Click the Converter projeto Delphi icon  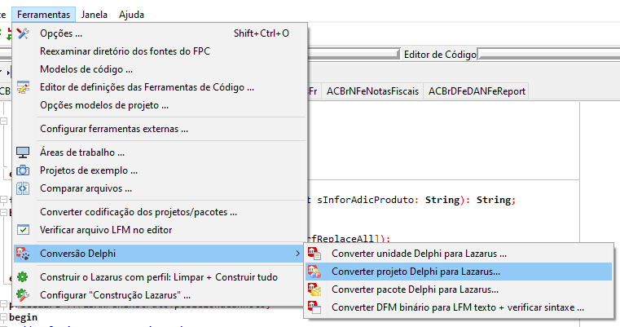(x=314, y=272)
